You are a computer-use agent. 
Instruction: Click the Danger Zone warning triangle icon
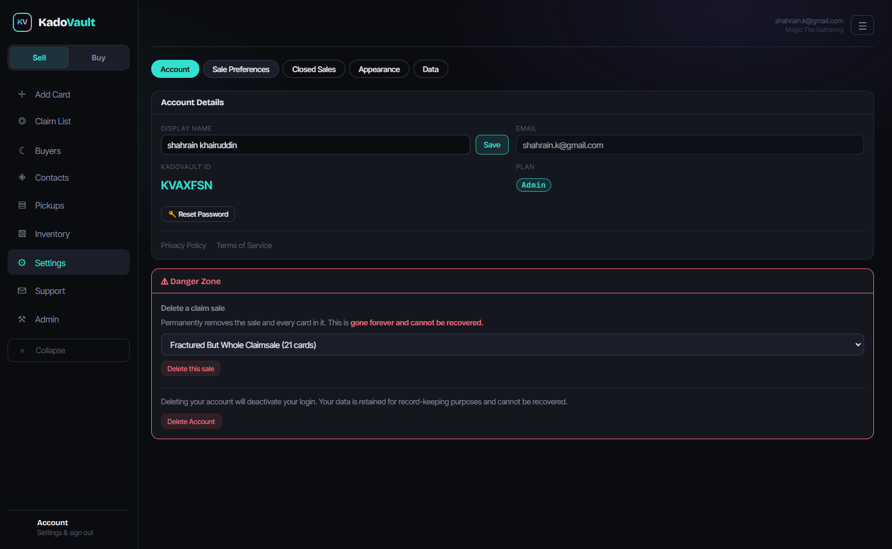click(x=165, y=281)
